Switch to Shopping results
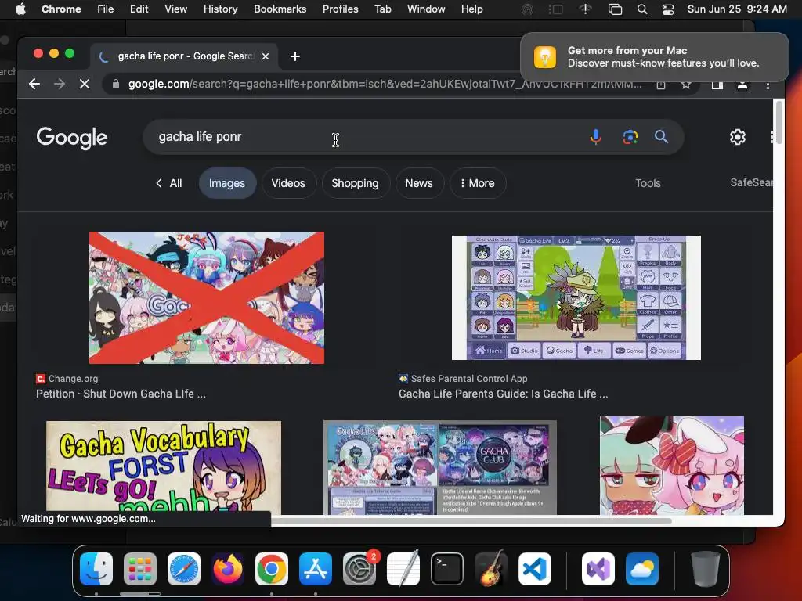The width and height of the screenshot is (802, 601). click(x=355, y=183)
